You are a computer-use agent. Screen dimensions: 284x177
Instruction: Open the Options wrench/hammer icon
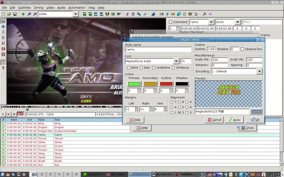click(x=204, y=14)
